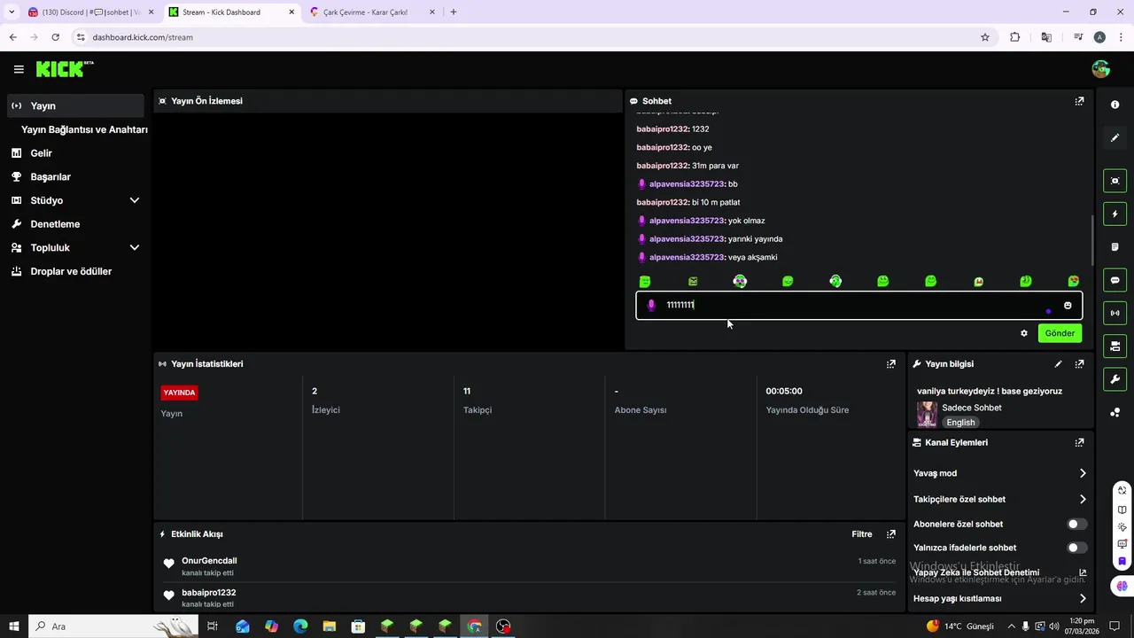Toggle broadcast stats icon in right sidebar
This screenshot has height=638, width=1134.
click(1115, 313)
